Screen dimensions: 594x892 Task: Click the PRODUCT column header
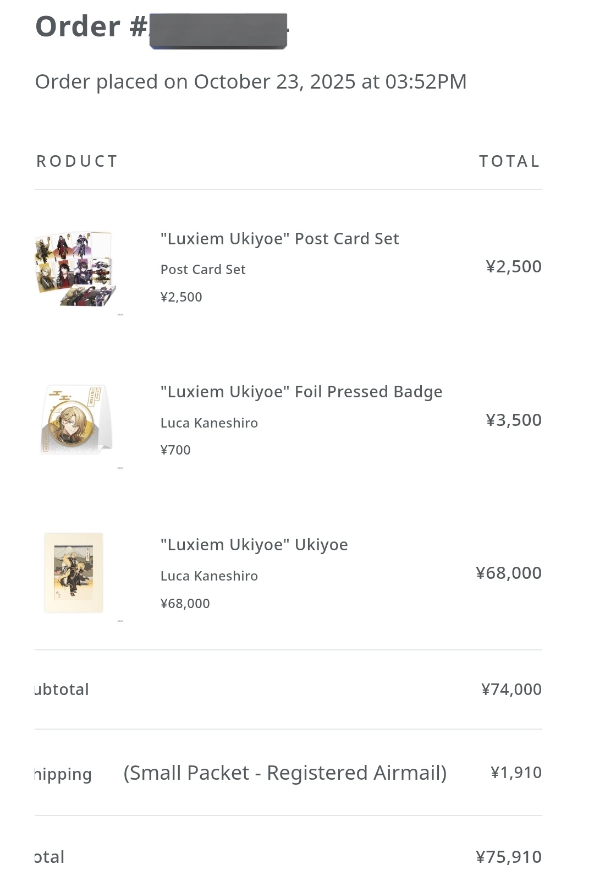point(77,161)
